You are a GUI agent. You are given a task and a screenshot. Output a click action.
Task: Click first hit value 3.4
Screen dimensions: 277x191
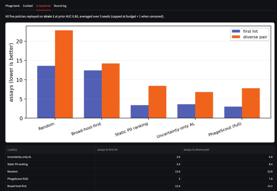pos(178,164)
